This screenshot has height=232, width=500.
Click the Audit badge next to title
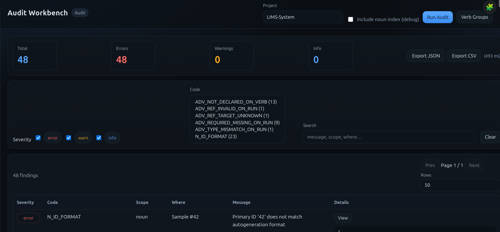80,13
